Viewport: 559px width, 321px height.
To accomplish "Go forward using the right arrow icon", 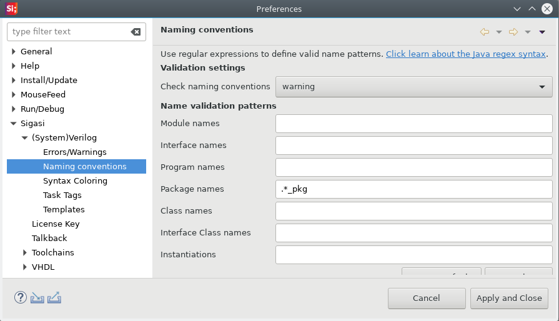I will point(513,32).
